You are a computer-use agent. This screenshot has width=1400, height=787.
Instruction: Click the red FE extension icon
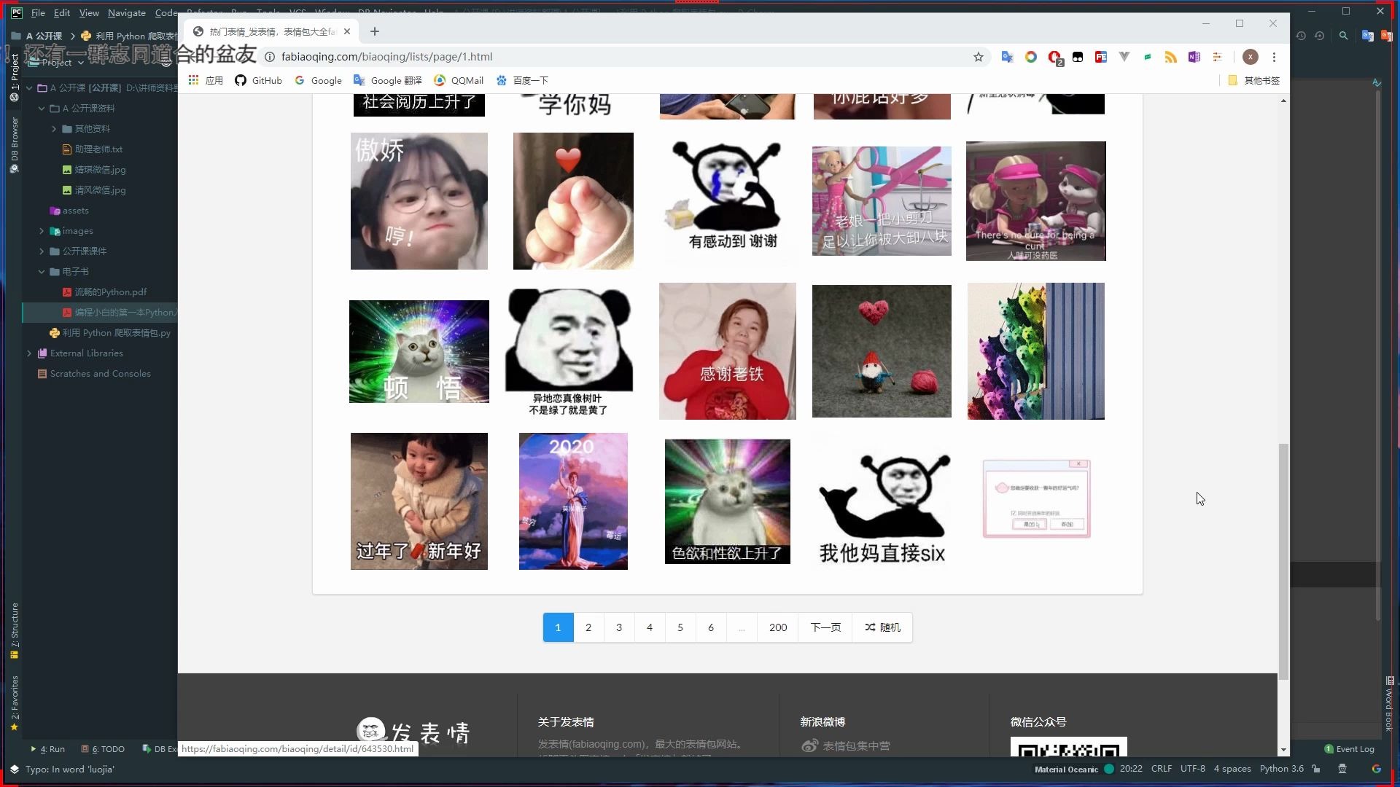(x=1101, y=57)
